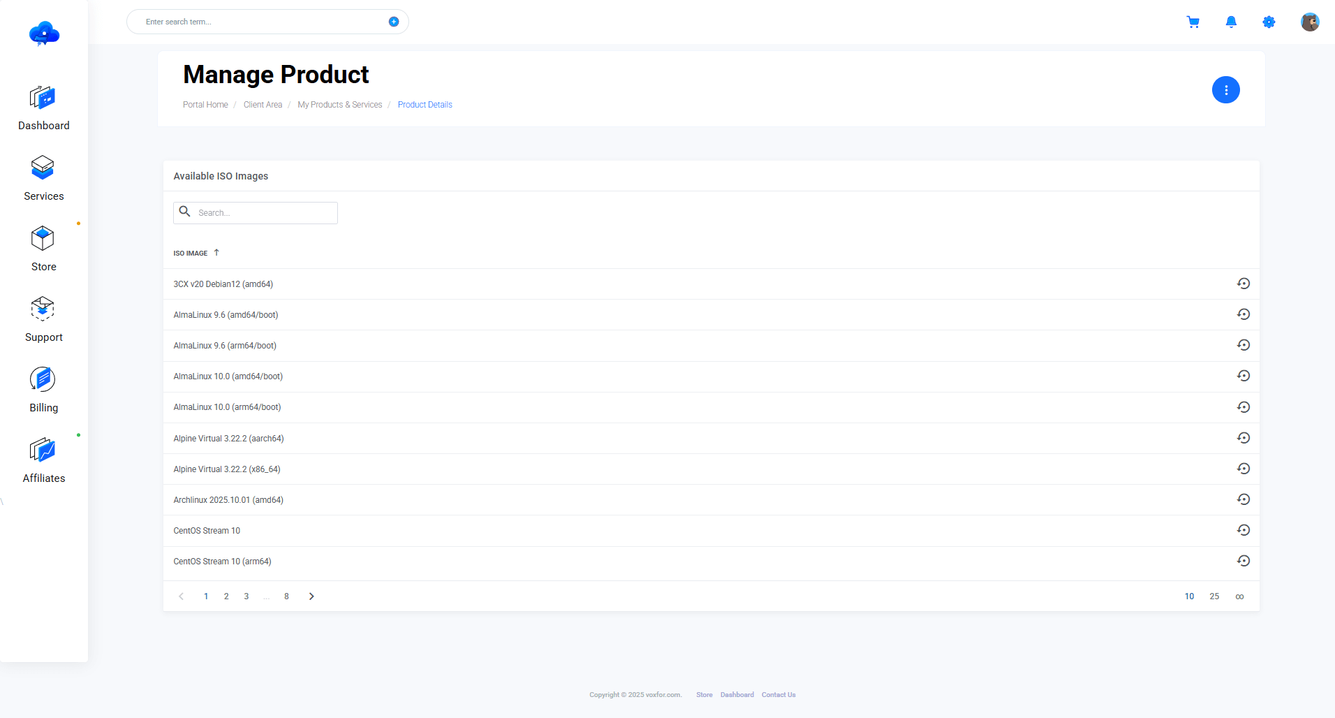Select the Services sidebar icon

click(43, 168)
